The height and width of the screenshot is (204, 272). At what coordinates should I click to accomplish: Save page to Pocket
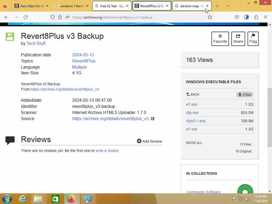click(237, 17)
